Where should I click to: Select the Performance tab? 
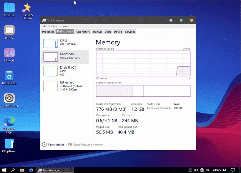(x=65, y=32)
